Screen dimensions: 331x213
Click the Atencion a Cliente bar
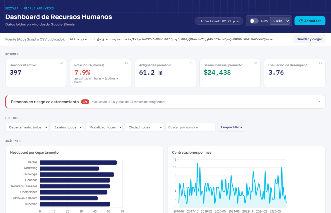click(x=69, y=198)
